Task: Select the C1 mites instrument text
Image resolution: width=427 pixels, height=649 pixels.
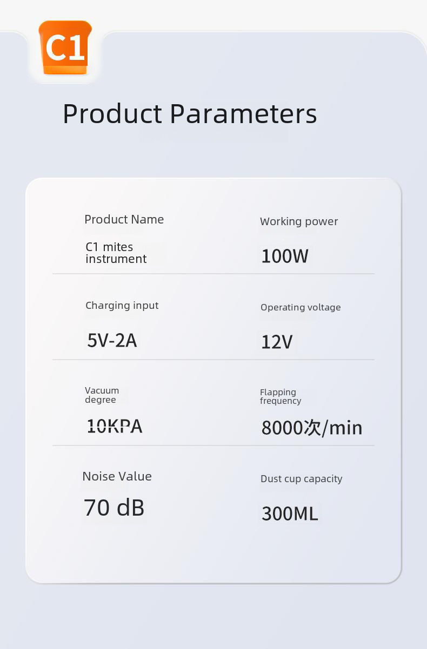Action: coord(116,253)
